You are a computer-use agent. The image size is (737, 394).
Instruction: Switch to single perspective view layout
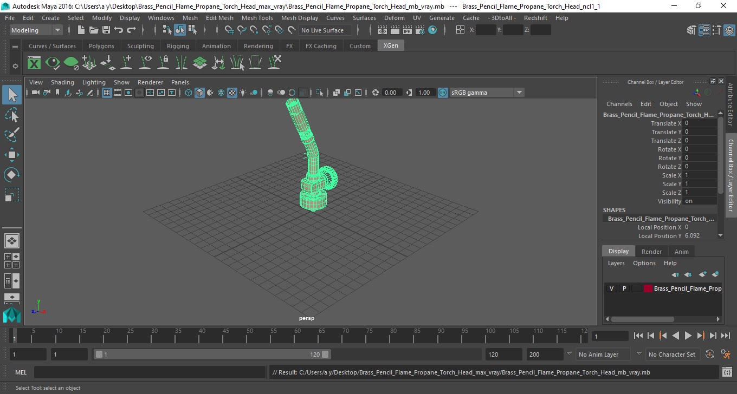(x=12, y=240)
